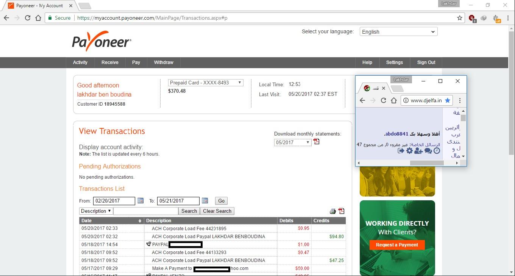The width and height of the screenshot is (515, 276).
Task: Reload the djelfa.in page
Action: (x=383, y=100)
